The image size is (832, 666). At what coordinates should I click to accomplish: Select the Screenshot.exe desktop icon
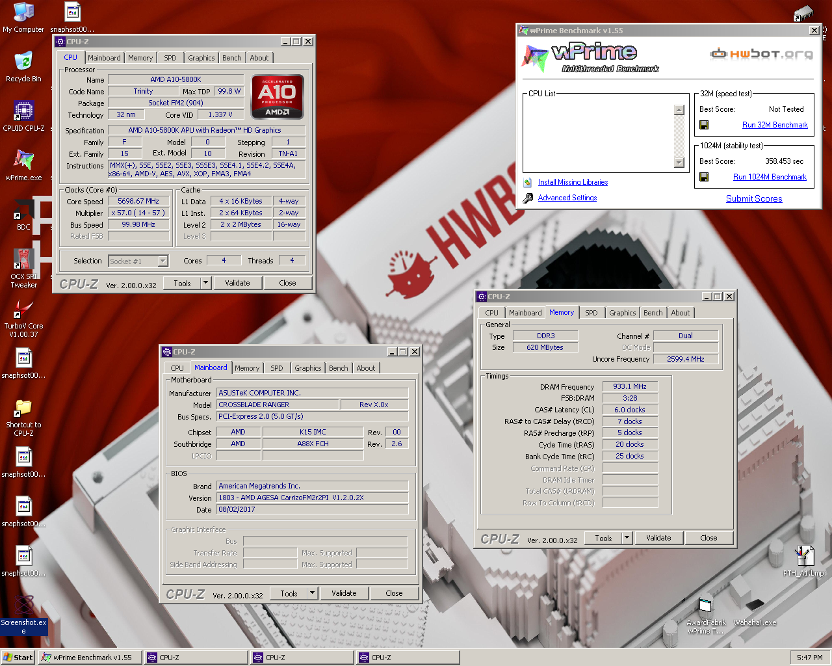point(23,615)
